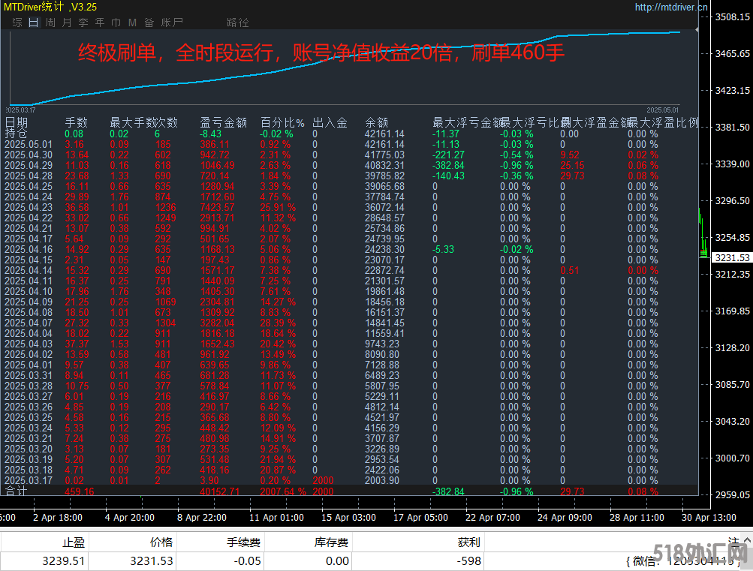The width and height of the screenshot is (753, 571).
Task: Click percentage value 25.91 %
Action: (278, 207)
